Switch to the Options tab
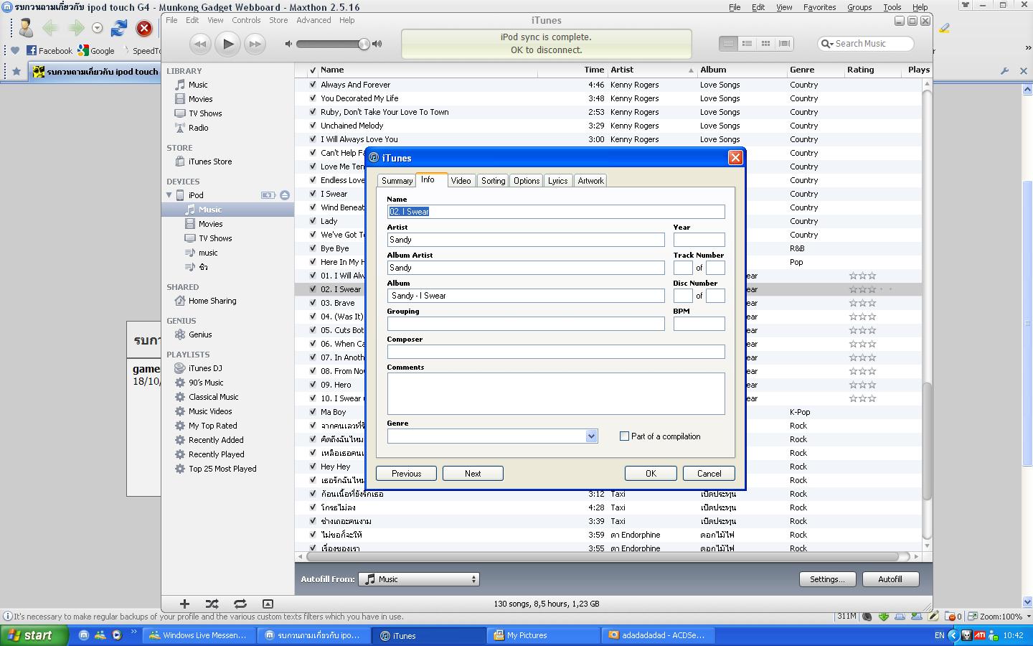 [x=527, y=181]
